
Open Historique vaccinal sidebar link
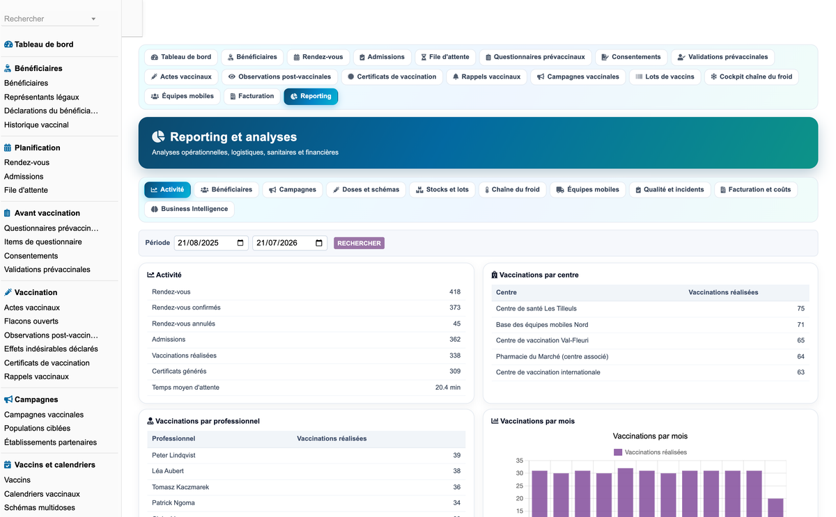pyautogui.click(x=36, y=125)
